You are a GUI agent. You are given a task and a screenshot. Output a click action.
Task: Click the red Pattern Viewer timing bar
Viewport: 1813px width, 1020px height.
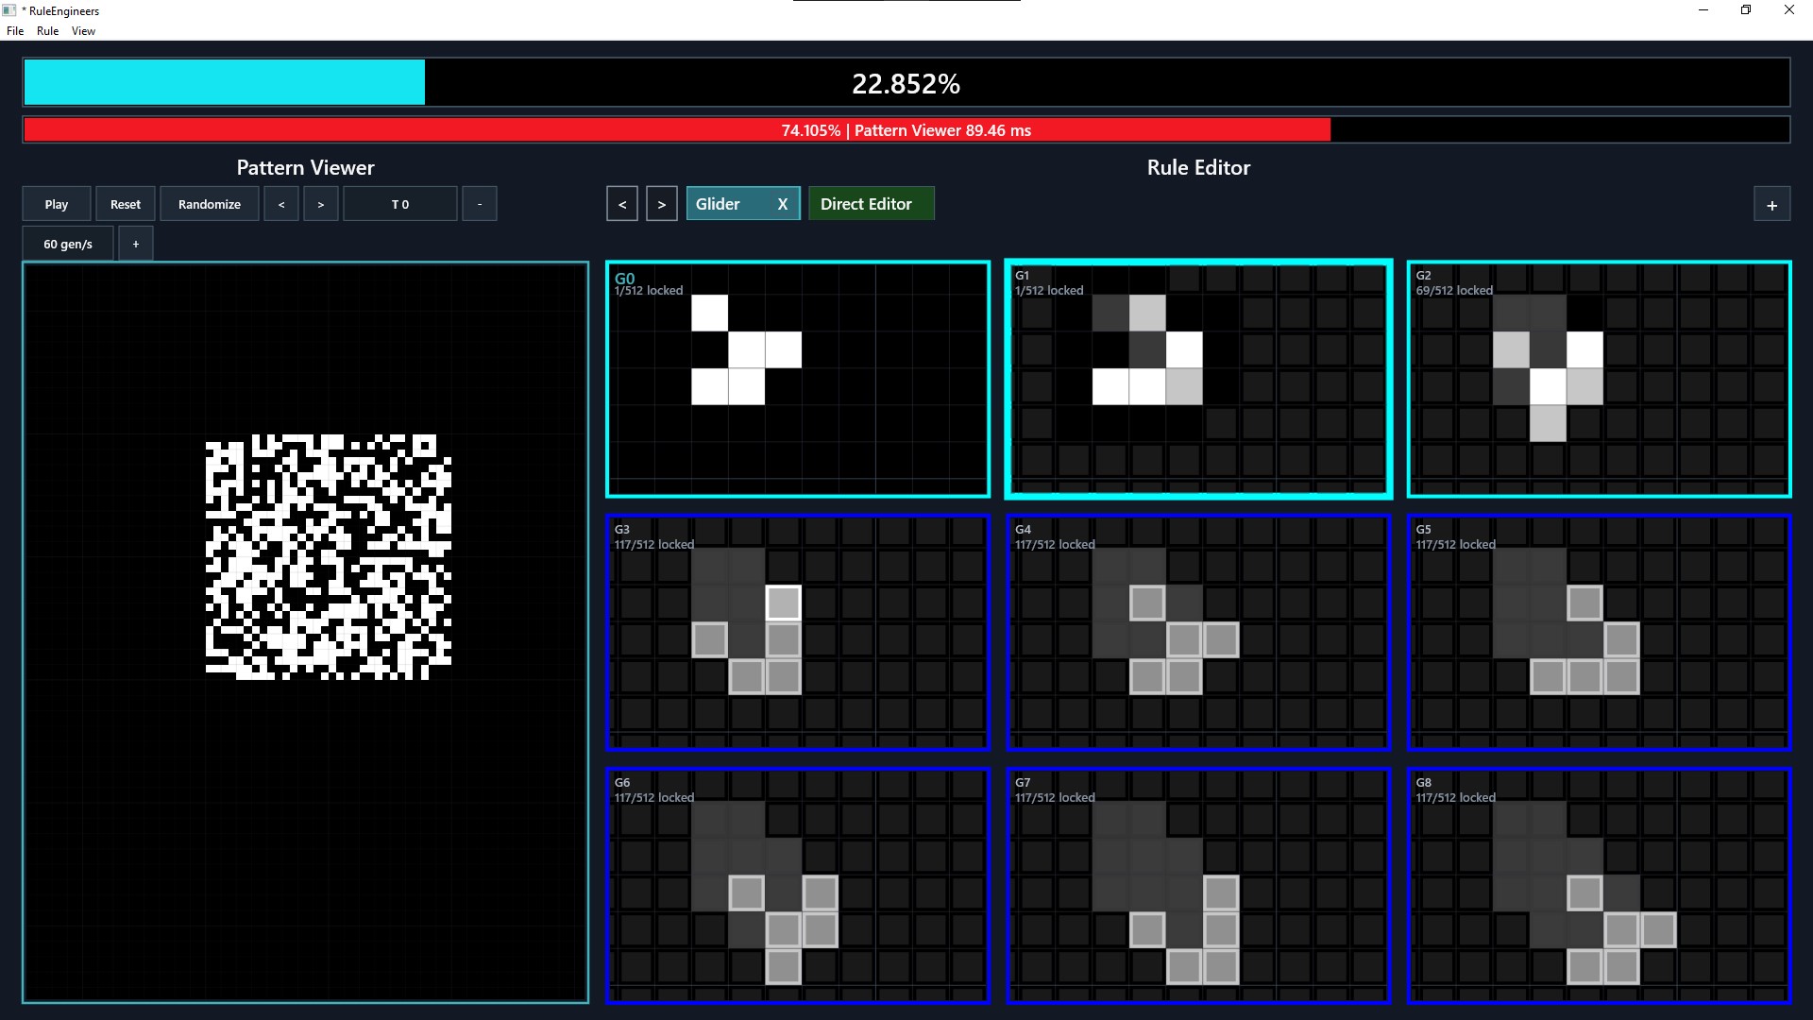(x=906, y=130)
